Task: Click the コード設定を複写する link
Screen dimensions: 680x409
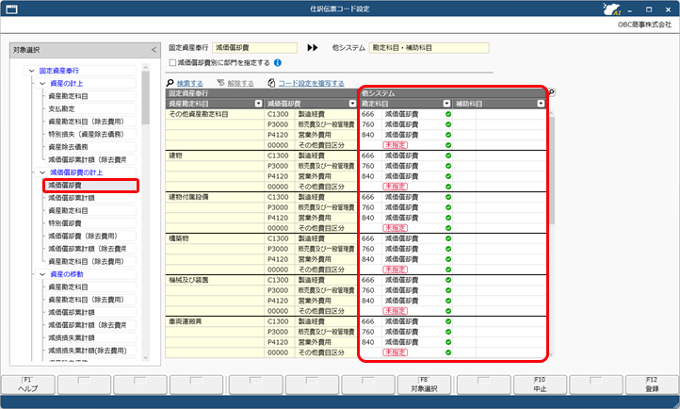Action: (312, 83)
